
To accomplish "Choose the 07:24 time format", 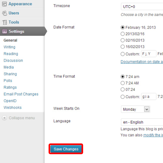I will (123, 90).
